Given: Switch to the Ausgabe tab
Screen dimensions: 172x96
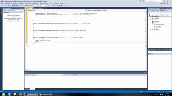Looking at the screenshot, I should click(33, 89).
